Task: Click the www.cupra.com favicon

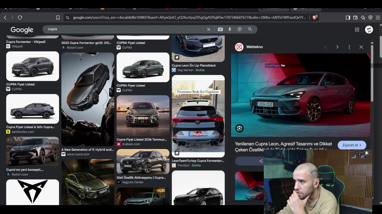Action: pyautogui.click(x=63, y=154)
